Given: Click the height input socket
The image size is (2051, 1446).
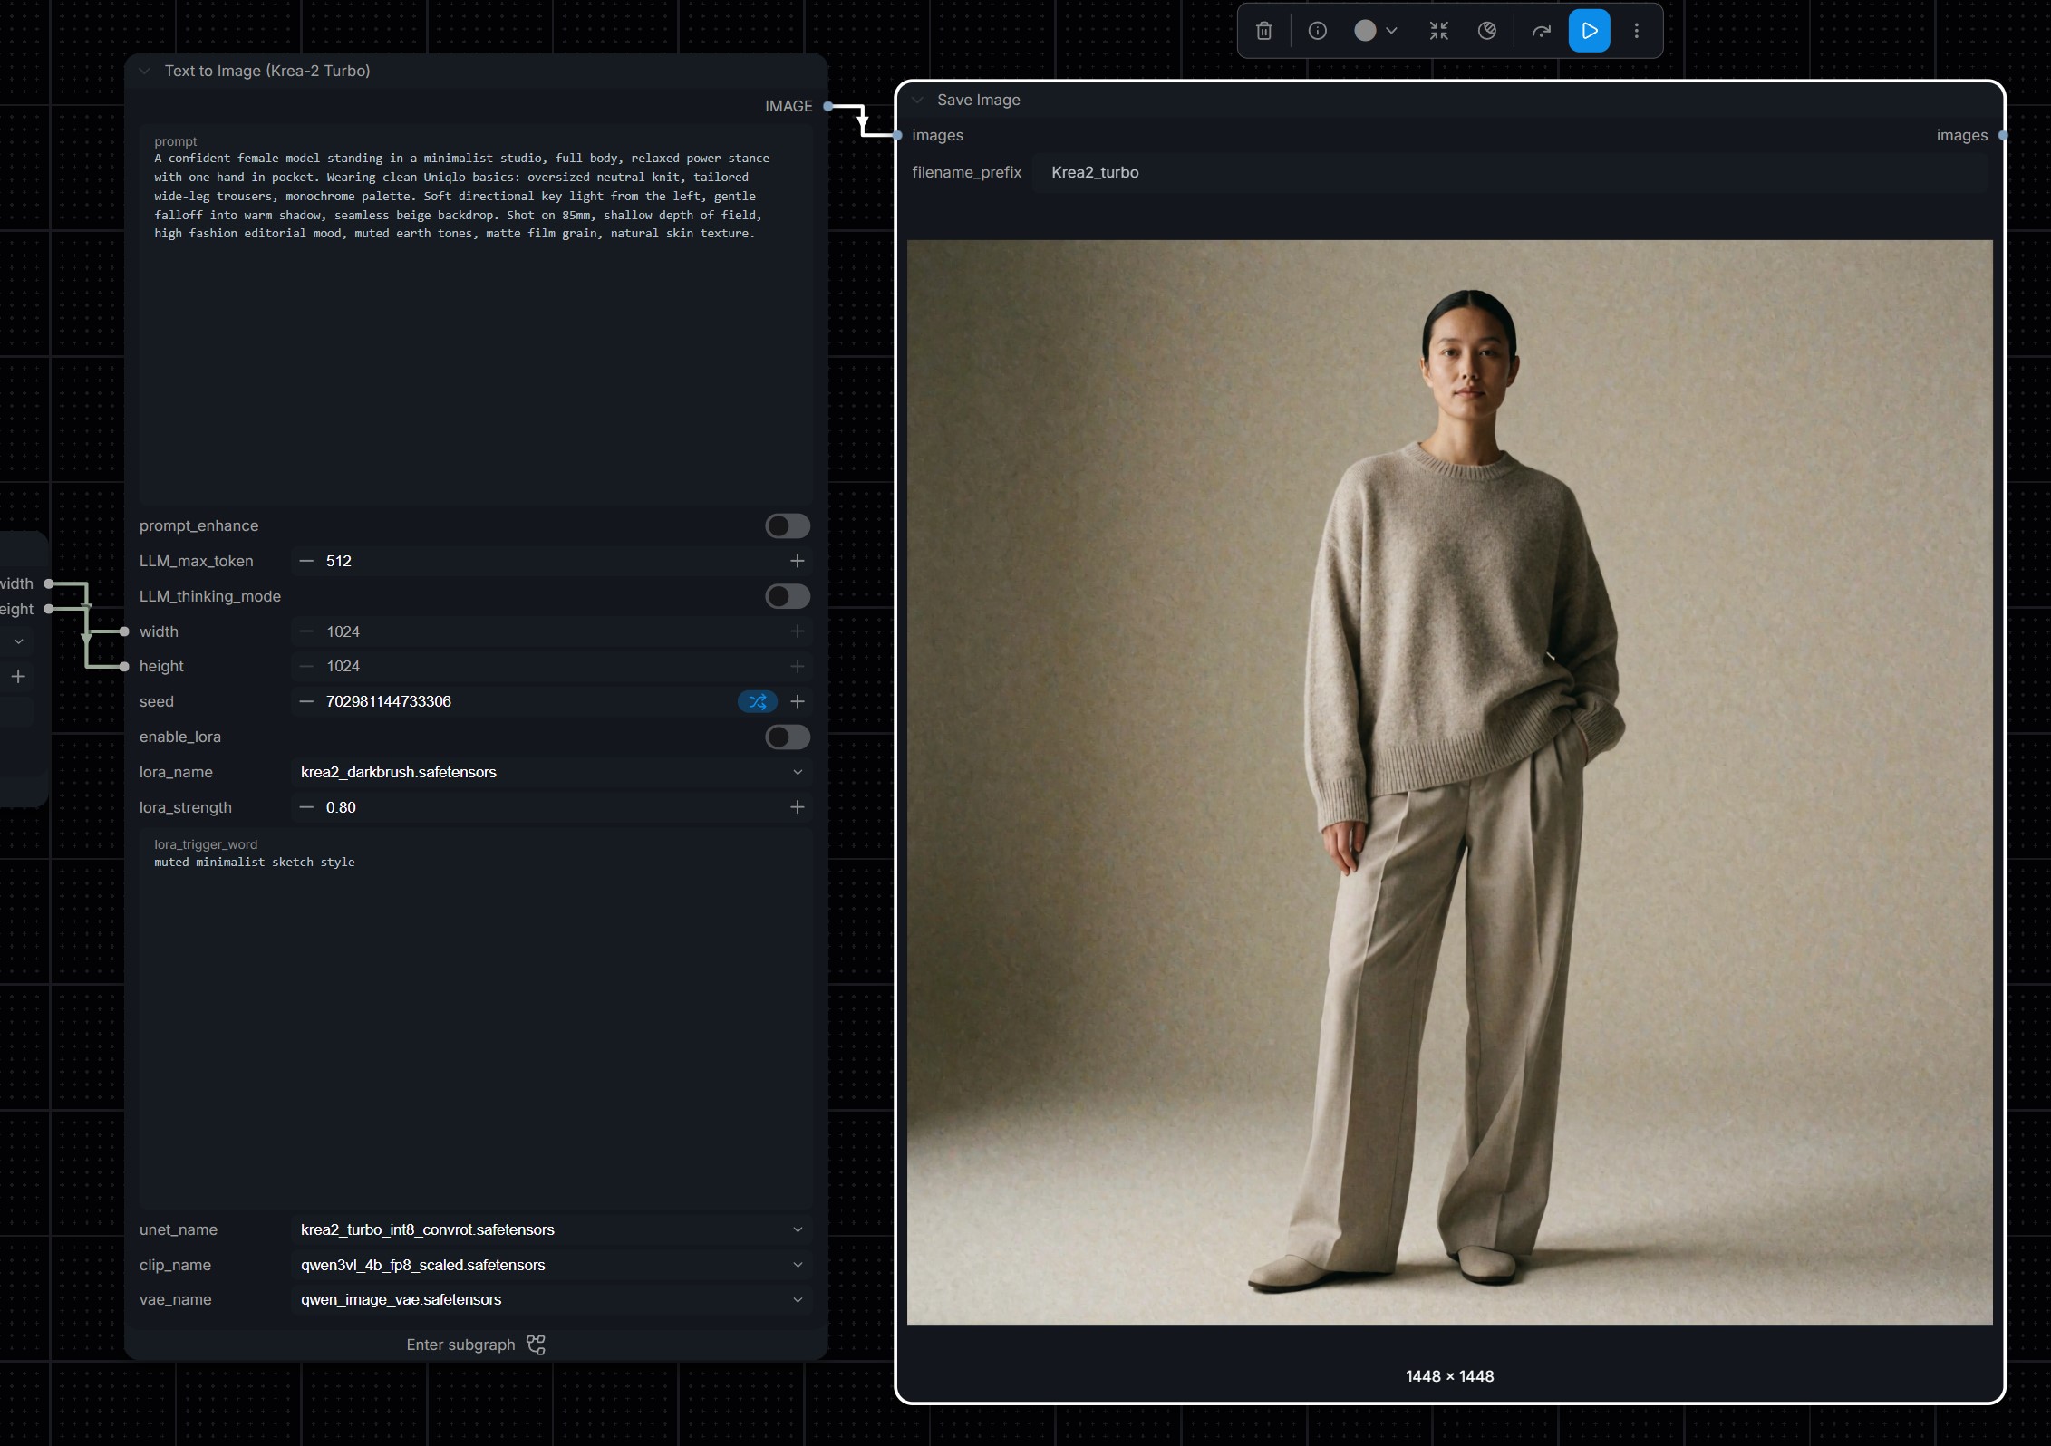Looking at the screenshot, I should pyautogui.click(x=124, y=666).
